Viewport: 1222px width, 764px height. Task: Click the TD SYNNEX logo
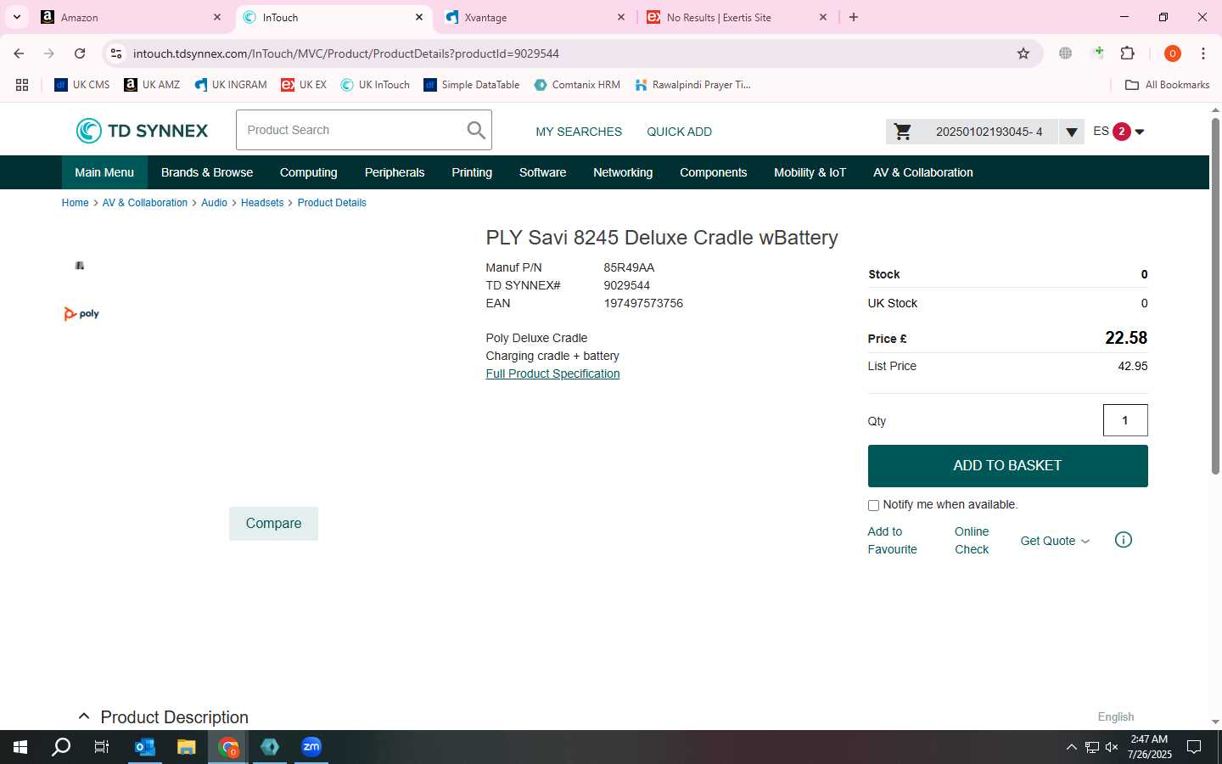142,131
